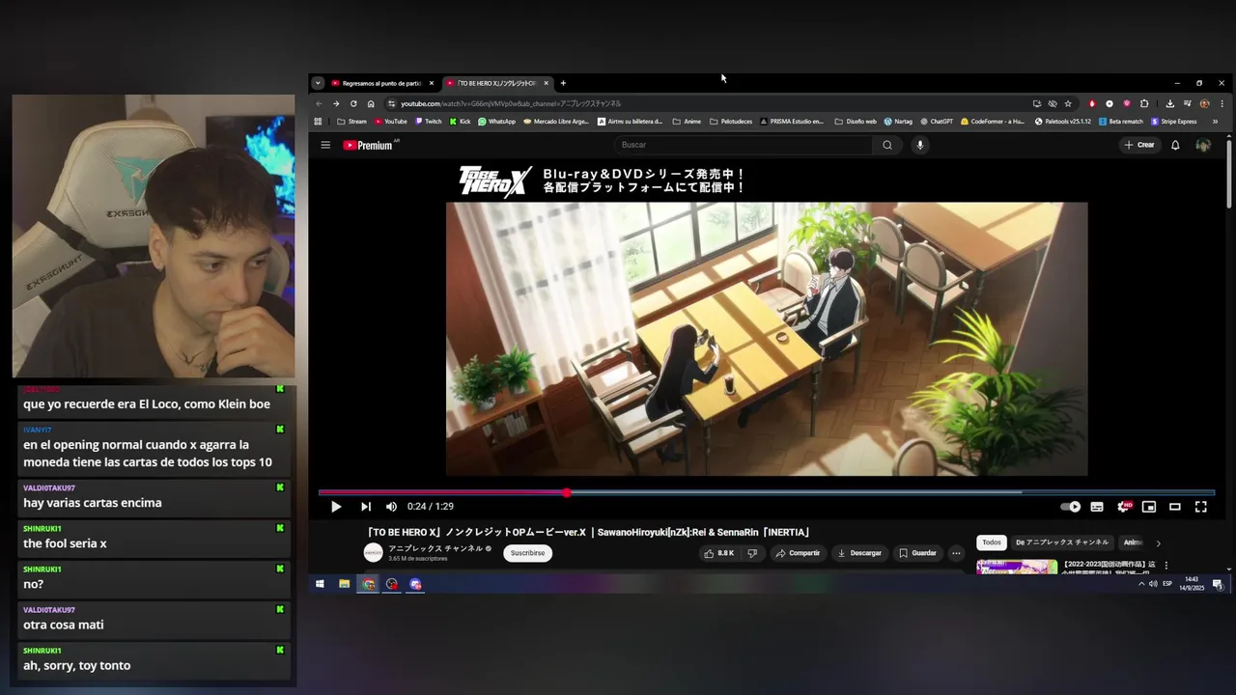Open the Aniplex channel avatar

[x=373, y=553]
